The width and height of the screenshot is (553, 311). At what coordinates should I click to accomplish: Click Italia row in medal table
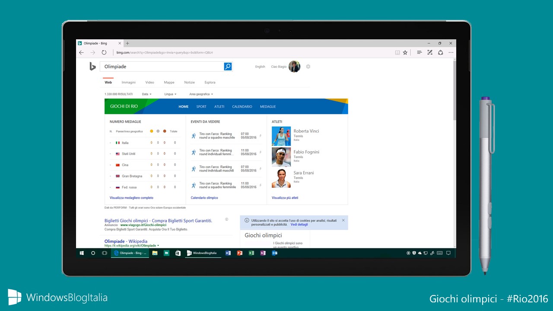[x=145, y=143]
